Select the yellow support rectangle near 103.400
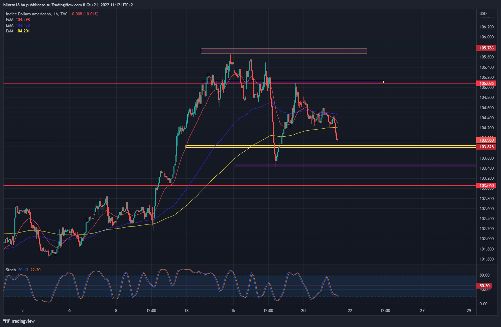Screen dimensions: 501x327 click(x=355, y=165)
